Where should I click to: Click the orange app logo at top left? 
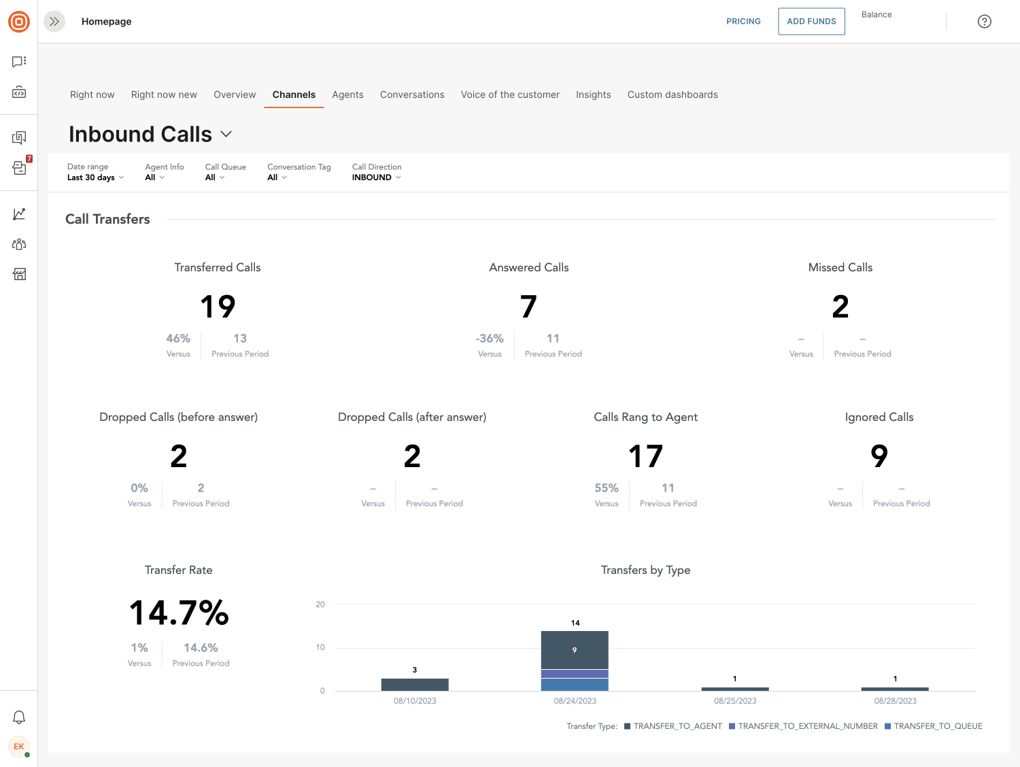[19, 21]
